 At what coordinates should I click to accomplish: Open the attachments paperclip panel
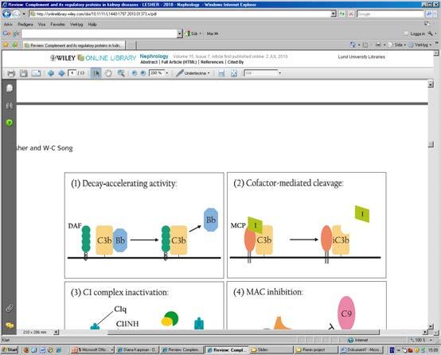[10, 308]
